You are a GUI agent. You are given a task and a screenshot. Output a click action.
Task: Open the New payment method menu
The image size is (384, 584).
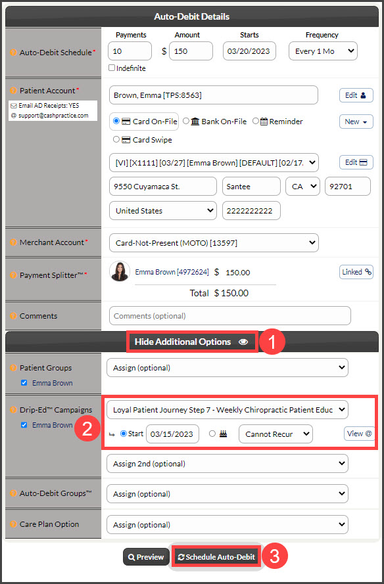(356, 122)
